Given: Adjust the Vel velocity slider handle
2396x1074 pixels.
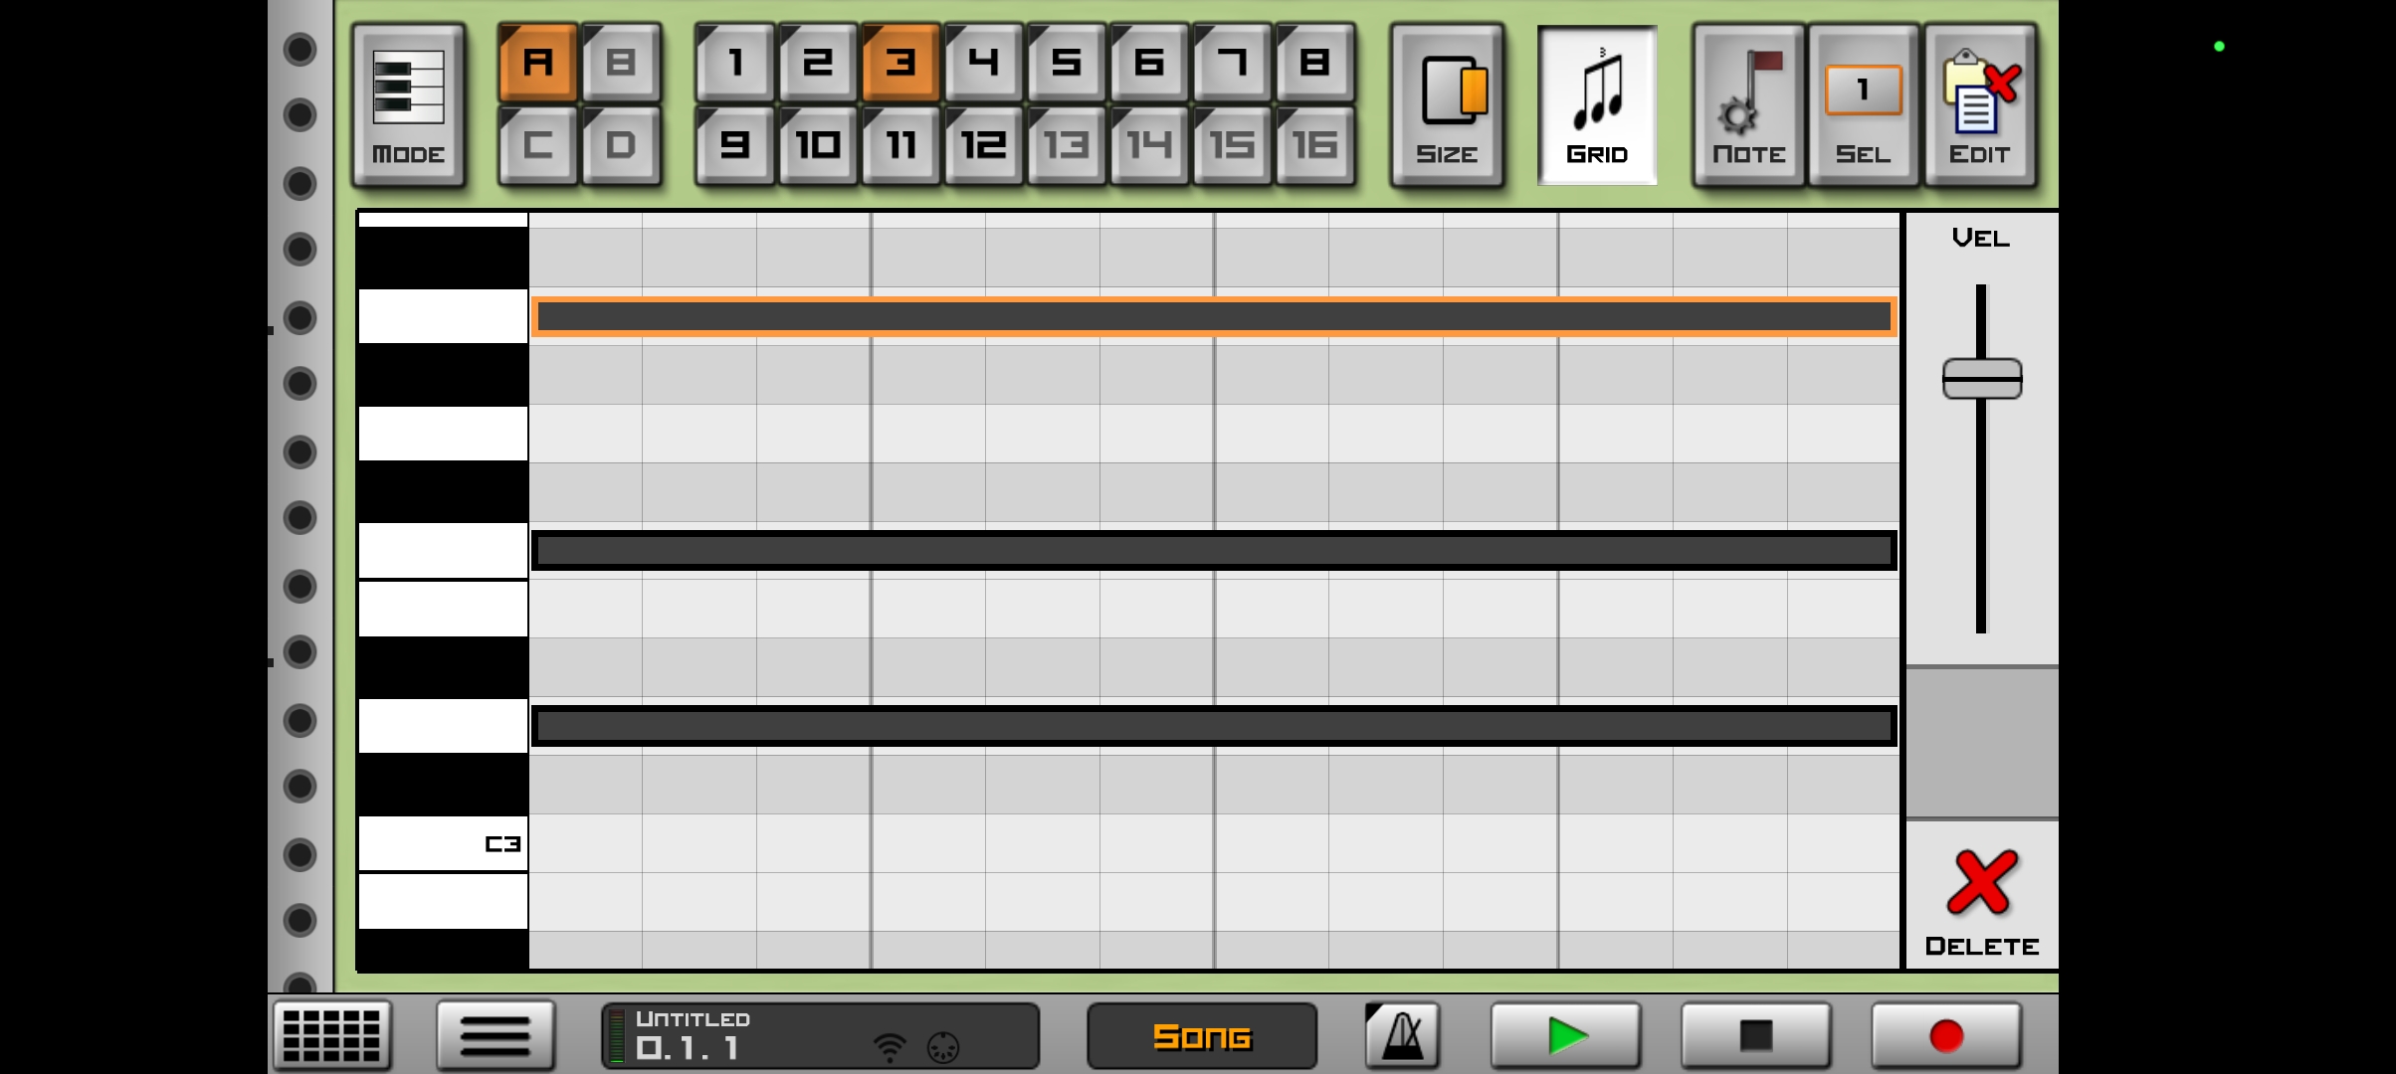Looking at the screenshot, I should [x=1982, y=379].
